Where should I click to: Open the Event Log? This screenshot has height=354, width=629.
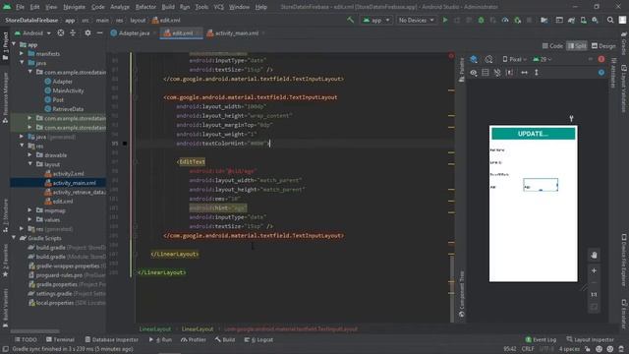(x=541, y=339)
